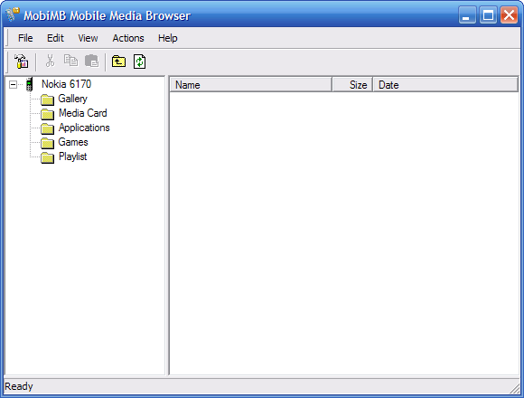Minimize the MobiMB window
This screenshot has height=398, width=524.
(467, 15)
